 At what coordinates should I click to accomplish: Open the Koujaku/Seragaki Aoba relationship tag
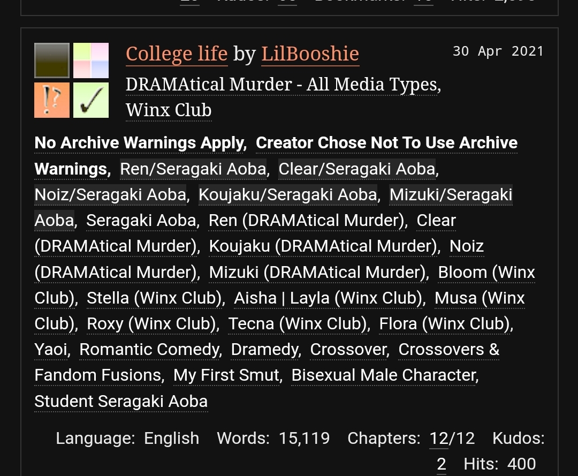click(x=288, y=194)
